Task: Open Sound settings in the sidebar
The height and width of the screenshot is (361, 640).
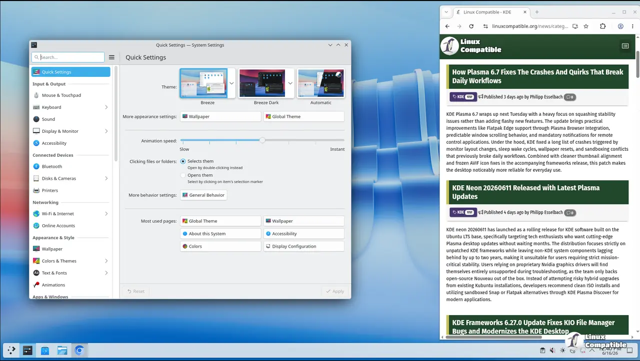Action: coord(70,119)
